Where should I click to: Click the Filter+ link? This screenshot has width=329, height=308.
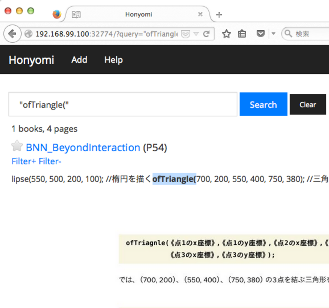pos(24,161)
